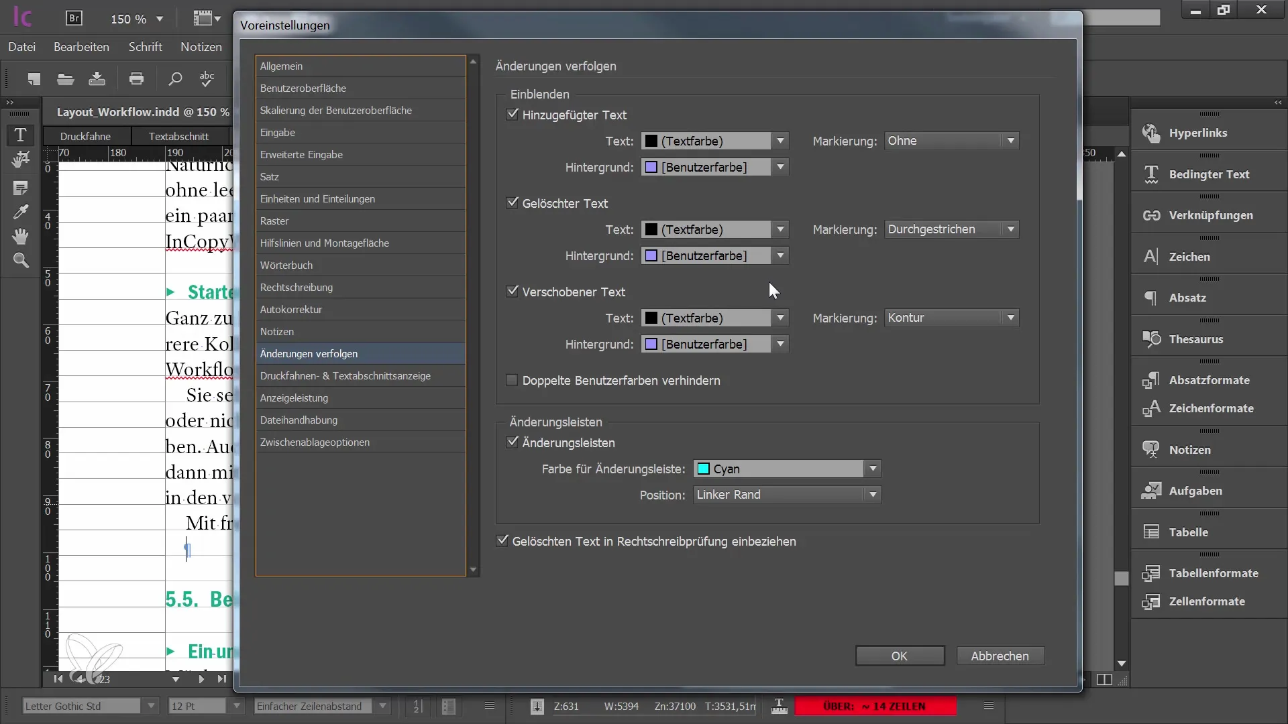1288x724 pixels.
Task: Toggle Hinzugefügter Text checkbox
Action: (x=513, y=113)
